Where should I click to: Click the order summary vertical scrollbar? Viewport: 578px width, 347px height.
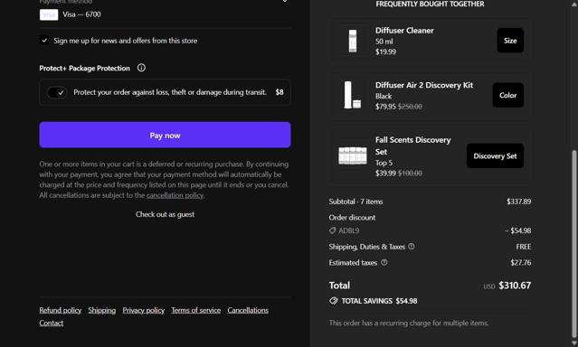coord(574,243)
